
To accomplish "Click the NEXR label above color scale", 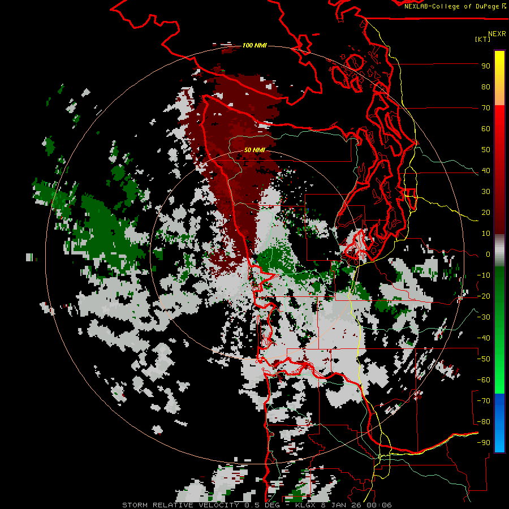I will pos(497,34).
